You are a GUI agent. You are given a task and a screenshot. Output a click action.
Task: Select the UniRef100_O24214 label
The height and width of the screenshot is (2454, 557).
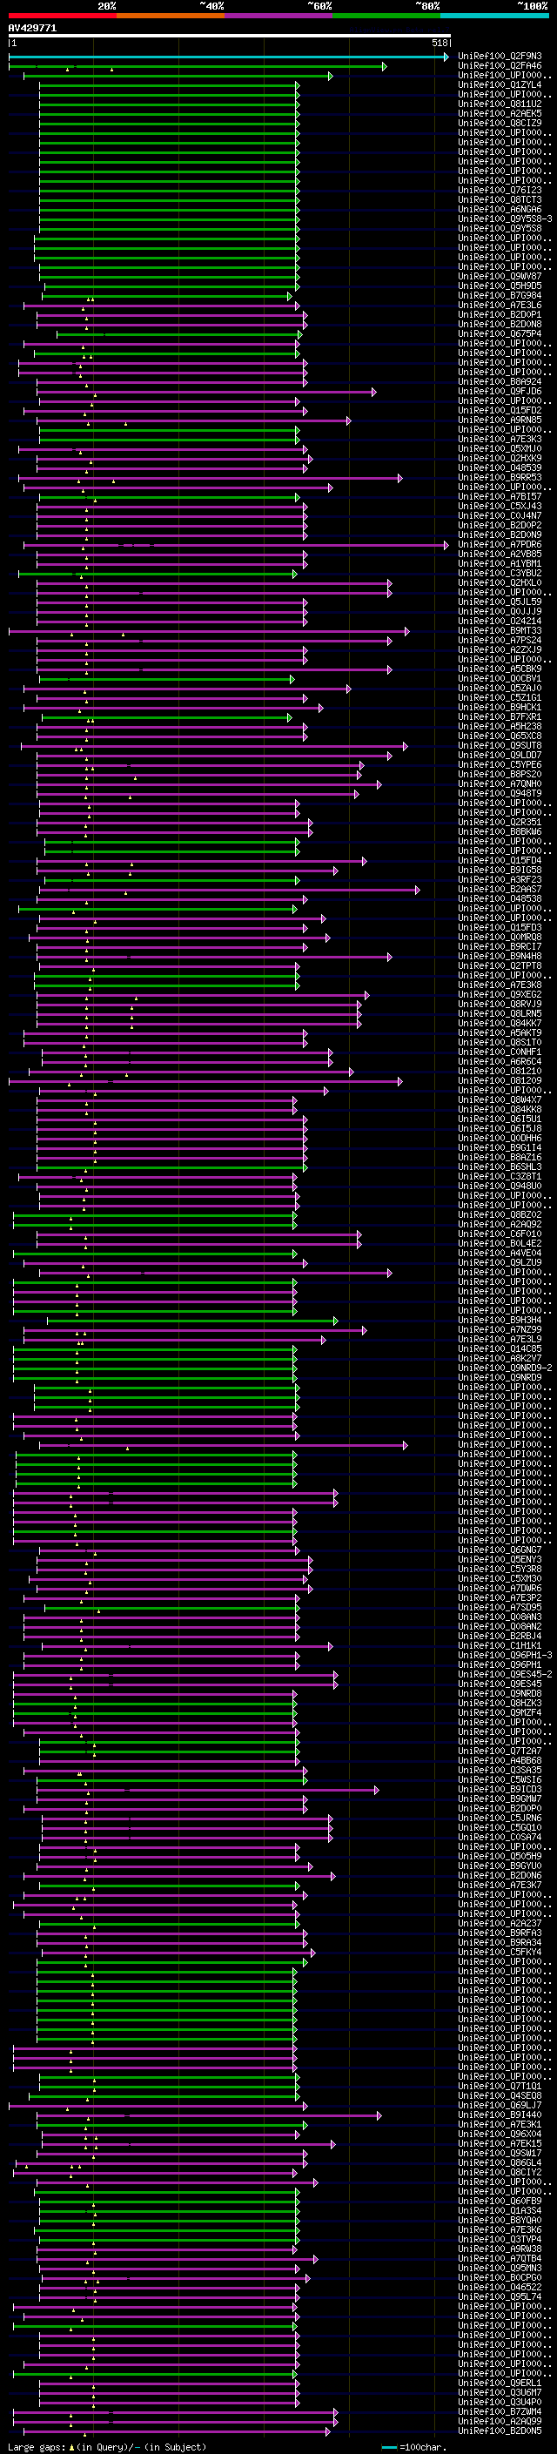coord(500,622)
